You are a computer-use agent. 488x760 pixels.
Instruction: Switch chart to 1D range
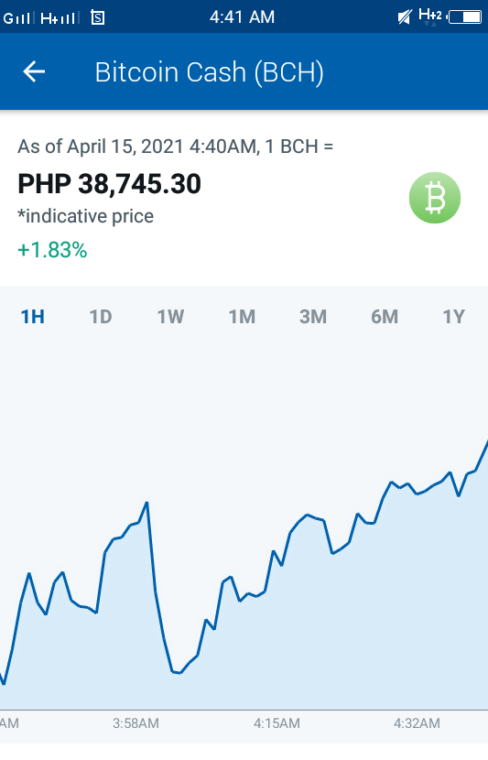101,317
